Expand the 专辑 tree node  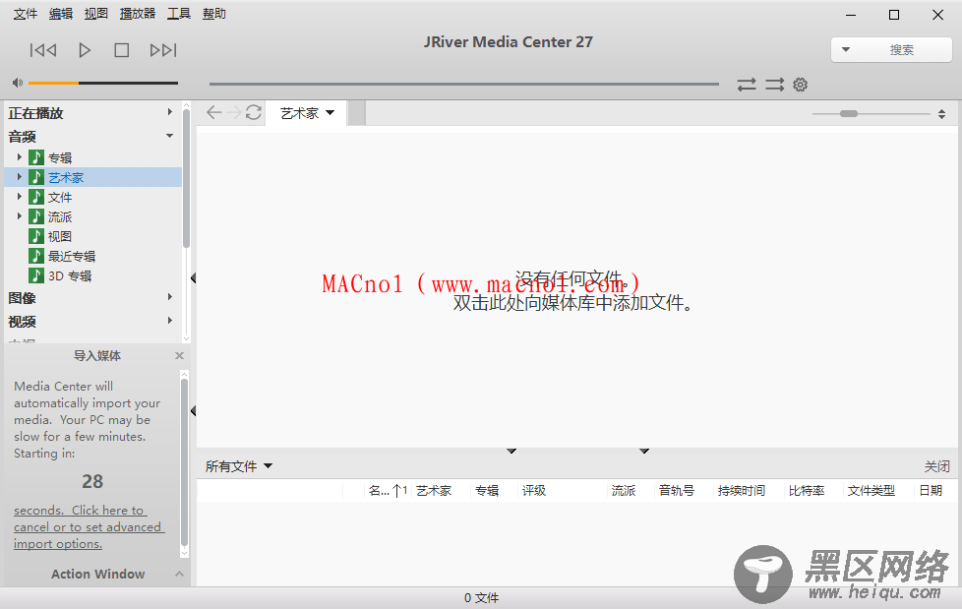[x=19, y=157]
